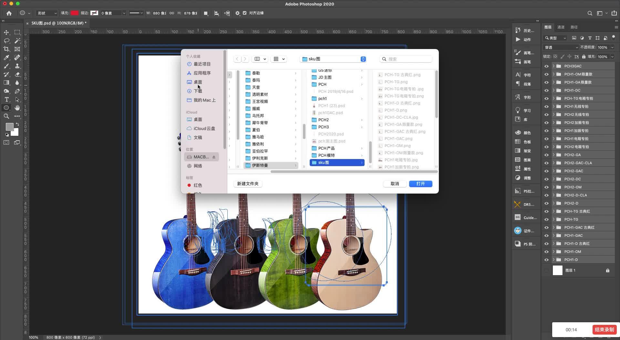
Task: Hide the PCH2-GA layer group
Action: tap(546, 155)
